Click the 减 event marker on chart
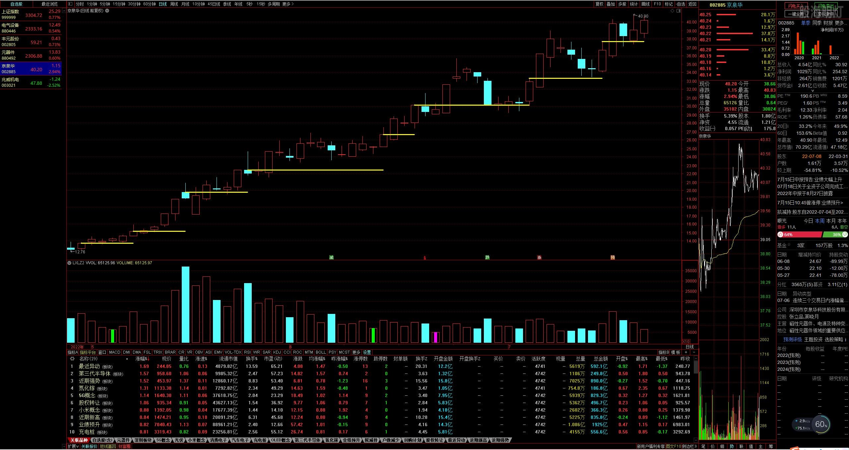This screenshot has width=849, height=450. (331, 257)
